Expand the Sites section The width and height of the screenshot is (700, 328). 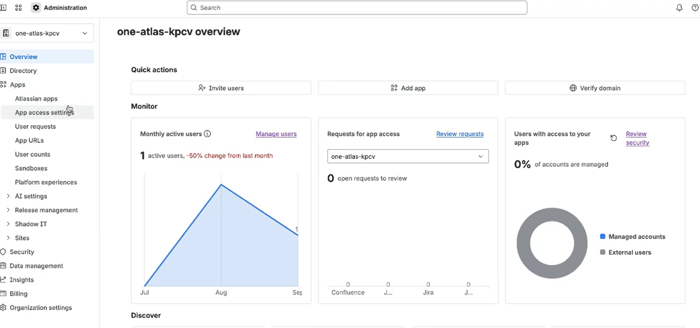8,238
